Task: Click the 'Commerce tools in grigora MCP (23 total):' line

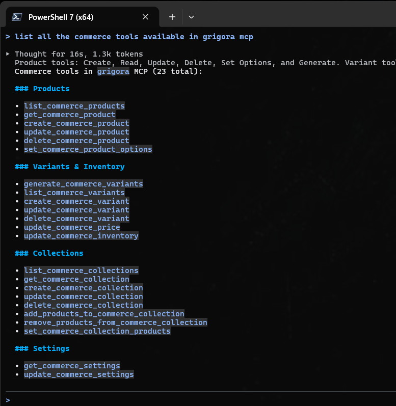Action: [x=109, y=71]
